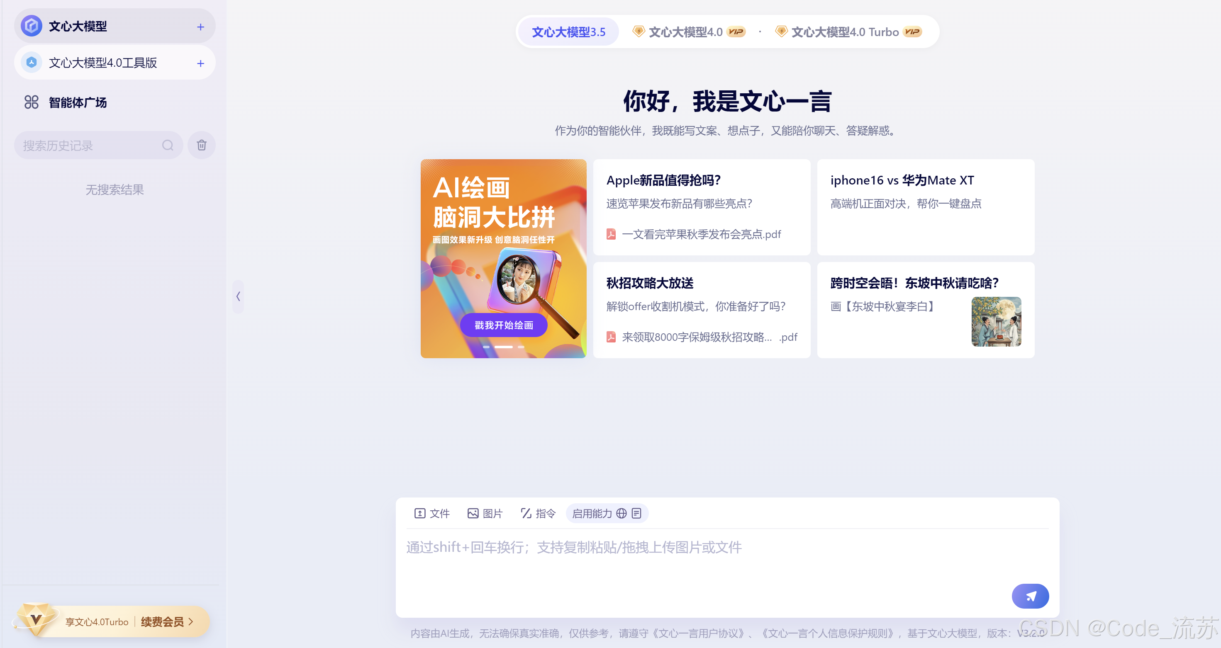Select the 文心大模型3.5 tab
The height and width of the screenshot is (648, 1221).
pos(568,32)
